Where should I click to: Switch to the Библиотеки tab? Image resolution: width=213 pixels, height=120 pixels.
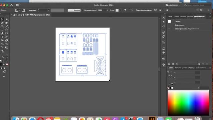point(201,68)
